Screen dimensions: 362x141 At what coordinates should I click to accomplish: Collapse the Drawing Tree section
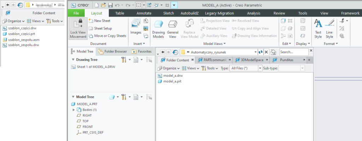pyautogui.click(x=73, y=60)
